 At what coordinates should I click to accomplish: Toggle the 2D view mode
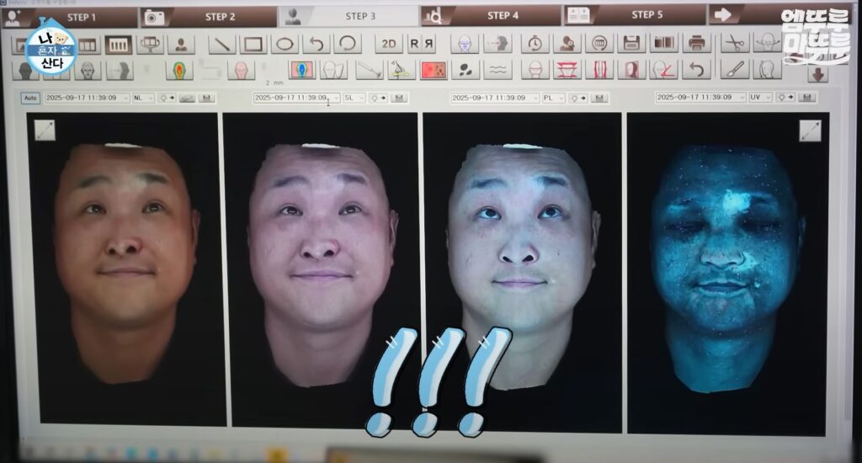(x=388, y=45)
